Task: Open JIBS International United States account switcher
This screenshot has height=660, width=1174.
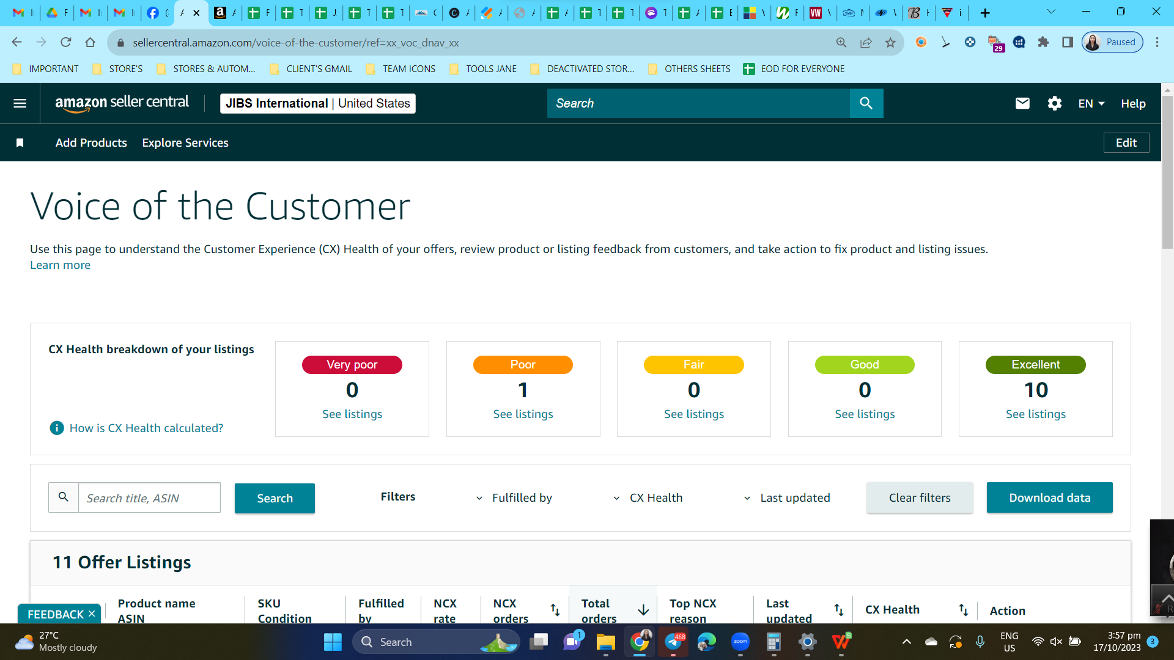Action: tap(317, 103)
